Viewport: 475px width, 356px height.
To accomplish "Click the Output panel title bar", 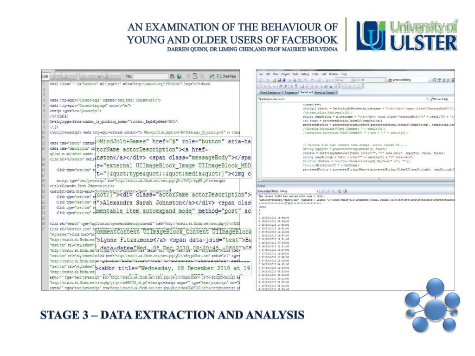I will click(x=355, y=185).
